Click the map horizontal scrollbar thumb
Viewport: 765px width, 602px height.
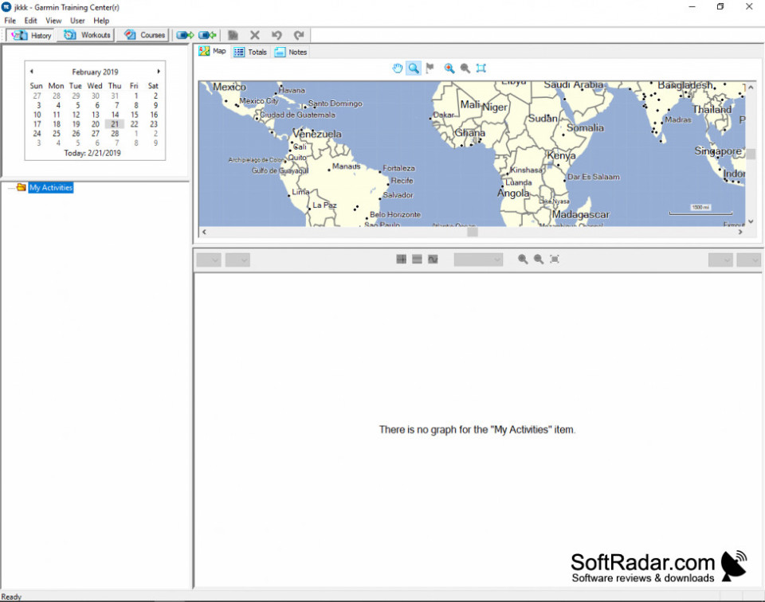[x=473, y=232]
